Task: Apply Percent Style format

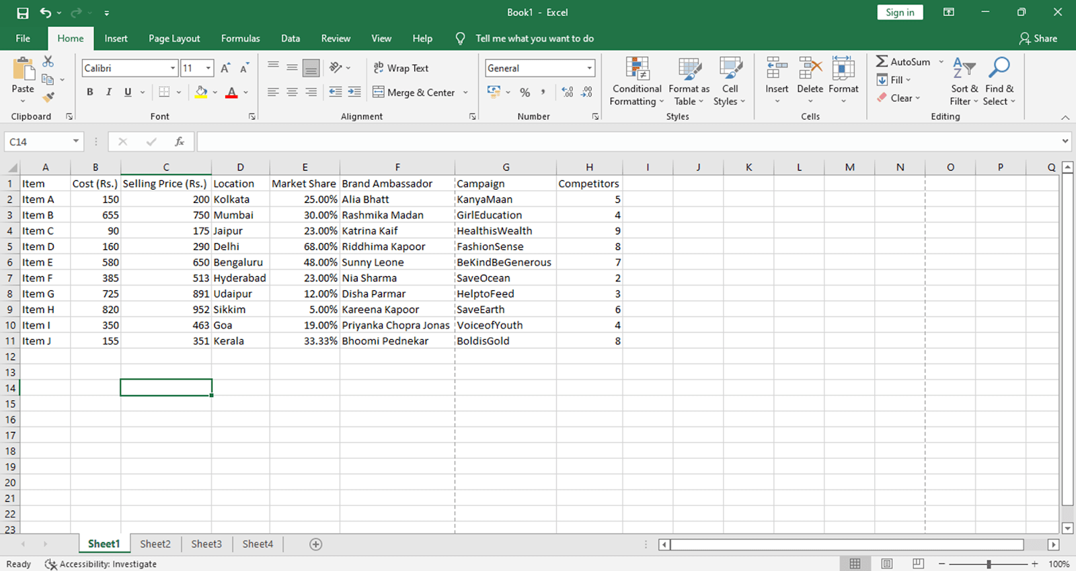Action: pos(525,93)
